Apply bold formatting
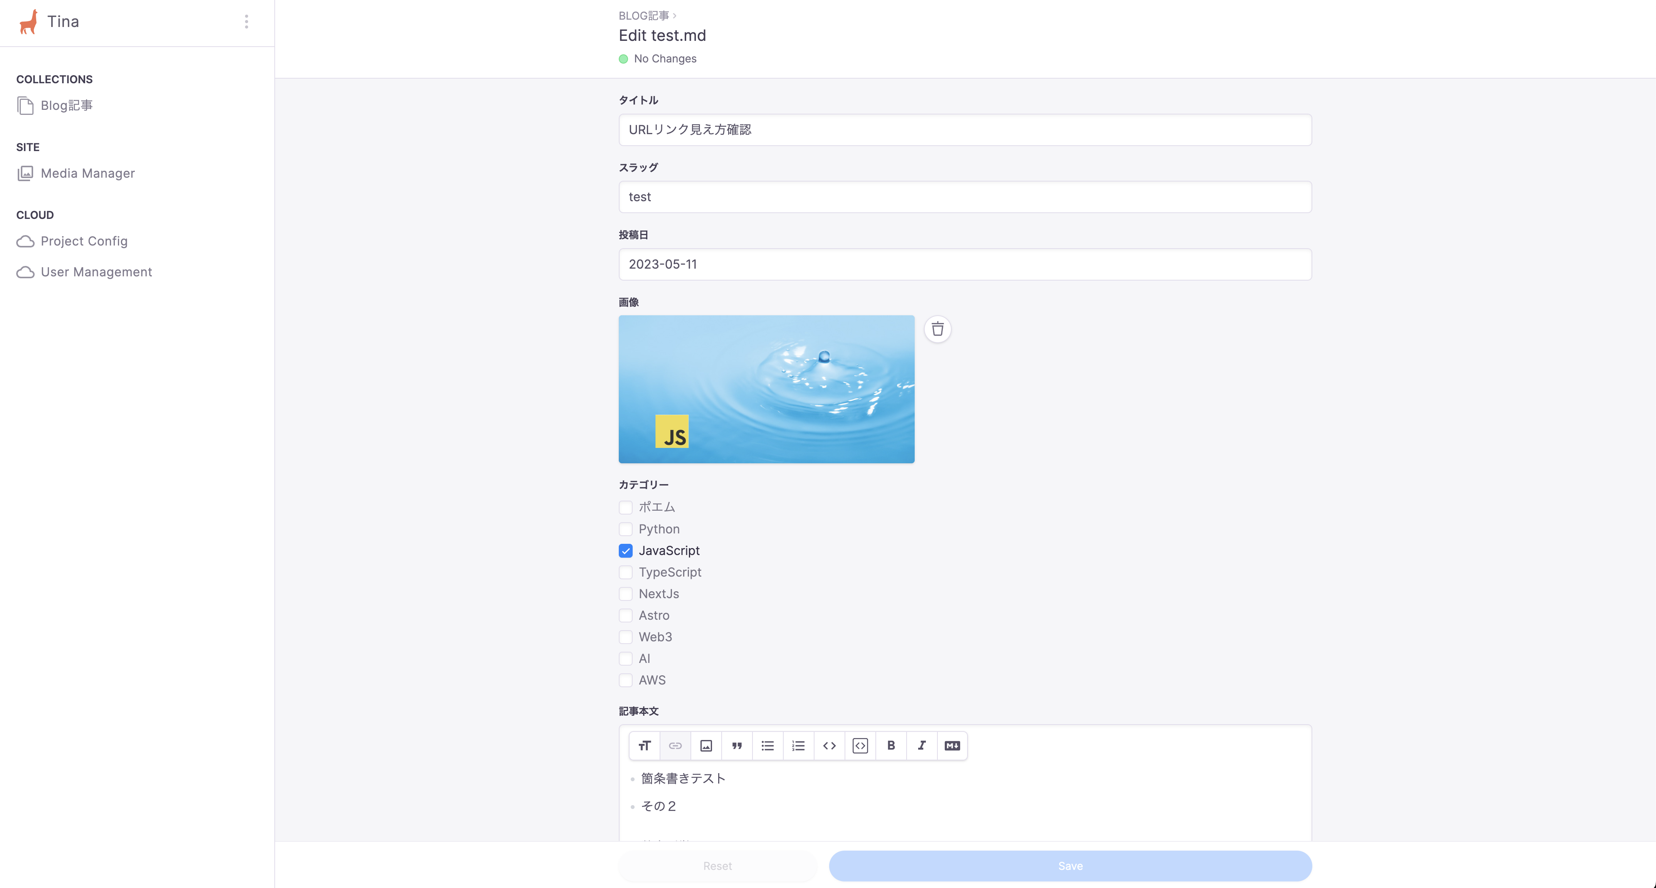Screen dimensions: 1656x888 pos(891,746)
